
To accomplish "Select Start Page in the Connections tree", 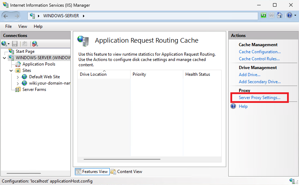I will click(x=25, y=51).
